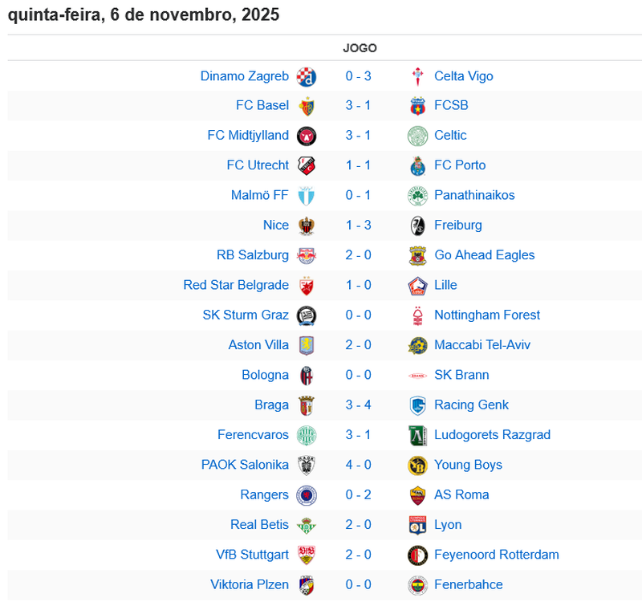Click the Celta Vigo club crest
Image resolution: width=642 pixels, height=606 pixels.
(417, 76)
